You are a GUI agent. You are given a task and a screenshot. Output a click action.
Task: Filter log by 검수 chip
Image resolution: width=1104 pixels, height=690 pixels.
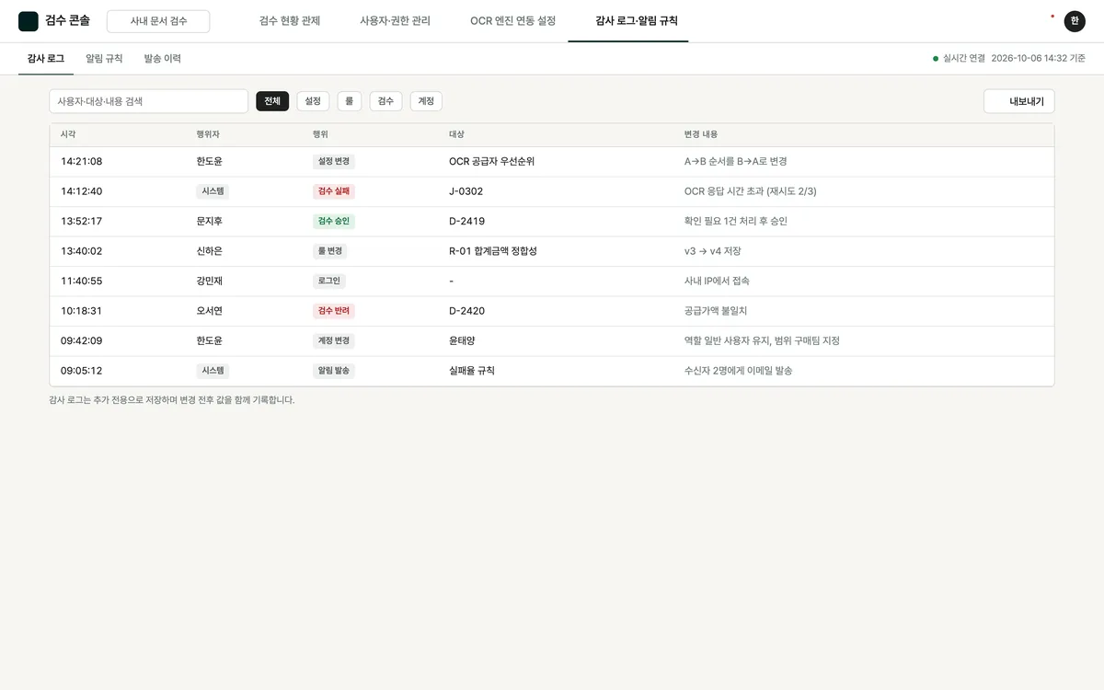click(385, 101)
